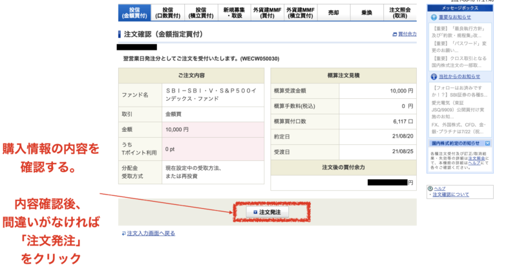Screen dimensions: 517x267
Task: Click the 買付余力 link
Action: [407, 34]
